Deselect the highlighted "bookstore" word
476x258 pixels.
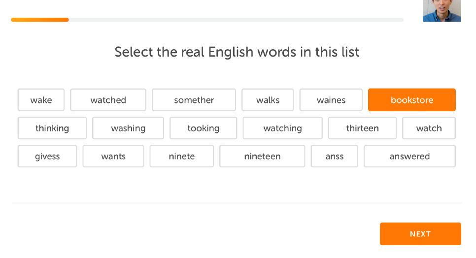[x=411, y=100]
